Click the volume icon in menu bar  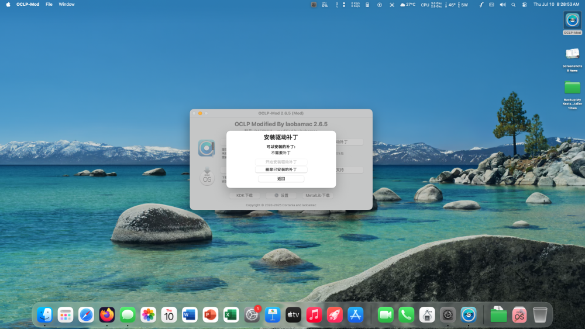click(503, 5)
